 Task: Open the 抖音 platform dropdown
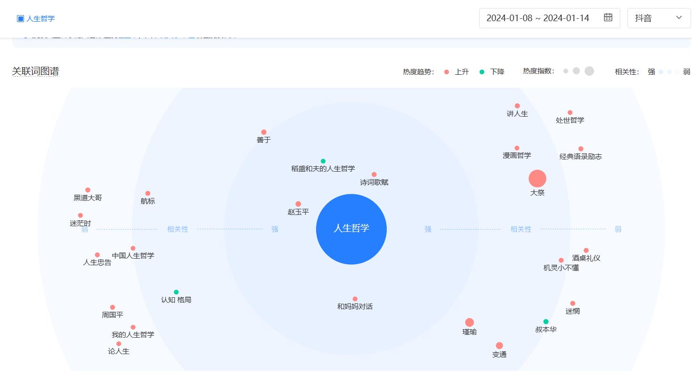coord(659,18)
